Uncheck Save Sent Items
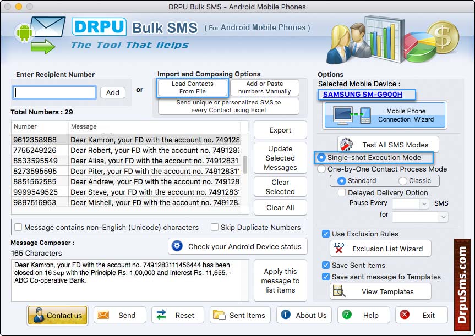The width and height of the screenshot is (475, 336). coord(326,265)
